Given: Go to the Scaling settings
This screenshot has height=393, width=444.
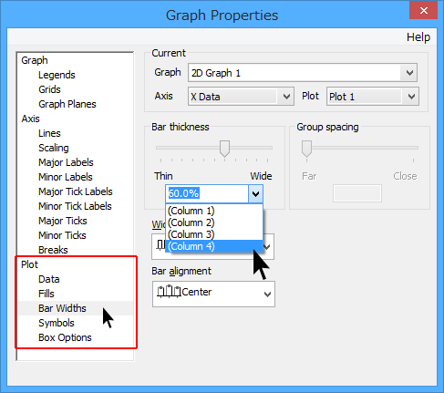Looking at the screenshot, I should coord(54,148).
